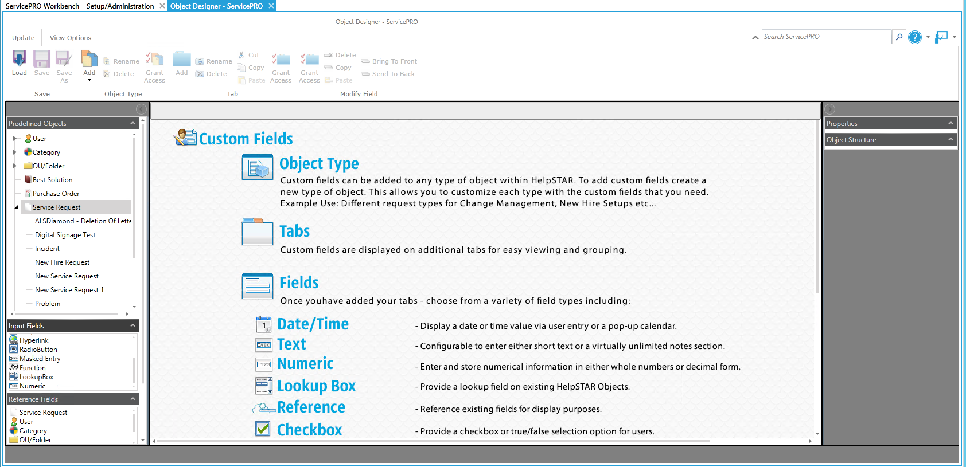The image size is (966, 467).
Task: Expand the OU/Folder tree node
Action: click(x=15, y=166)
